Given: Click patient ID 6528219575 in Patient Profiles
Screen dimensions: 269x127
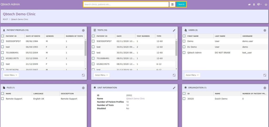Looking at the screenshot, I should pos(12,58).
